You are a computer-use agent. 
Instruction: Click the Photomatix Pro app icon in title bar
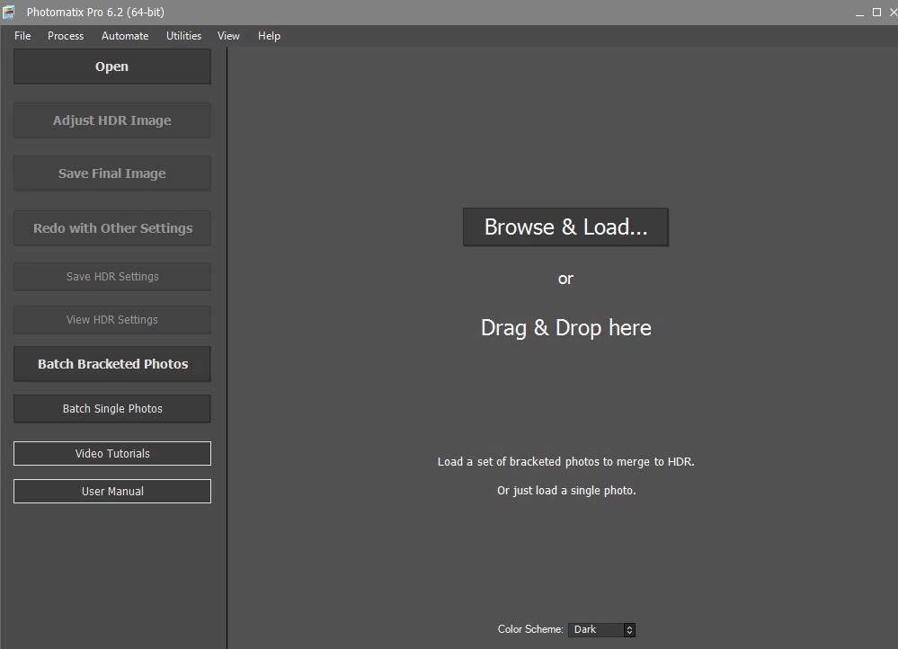click(9, 12)
